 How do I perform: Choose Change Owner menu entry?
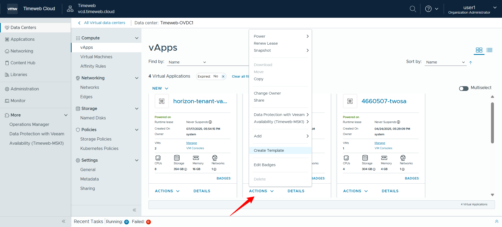280,93
